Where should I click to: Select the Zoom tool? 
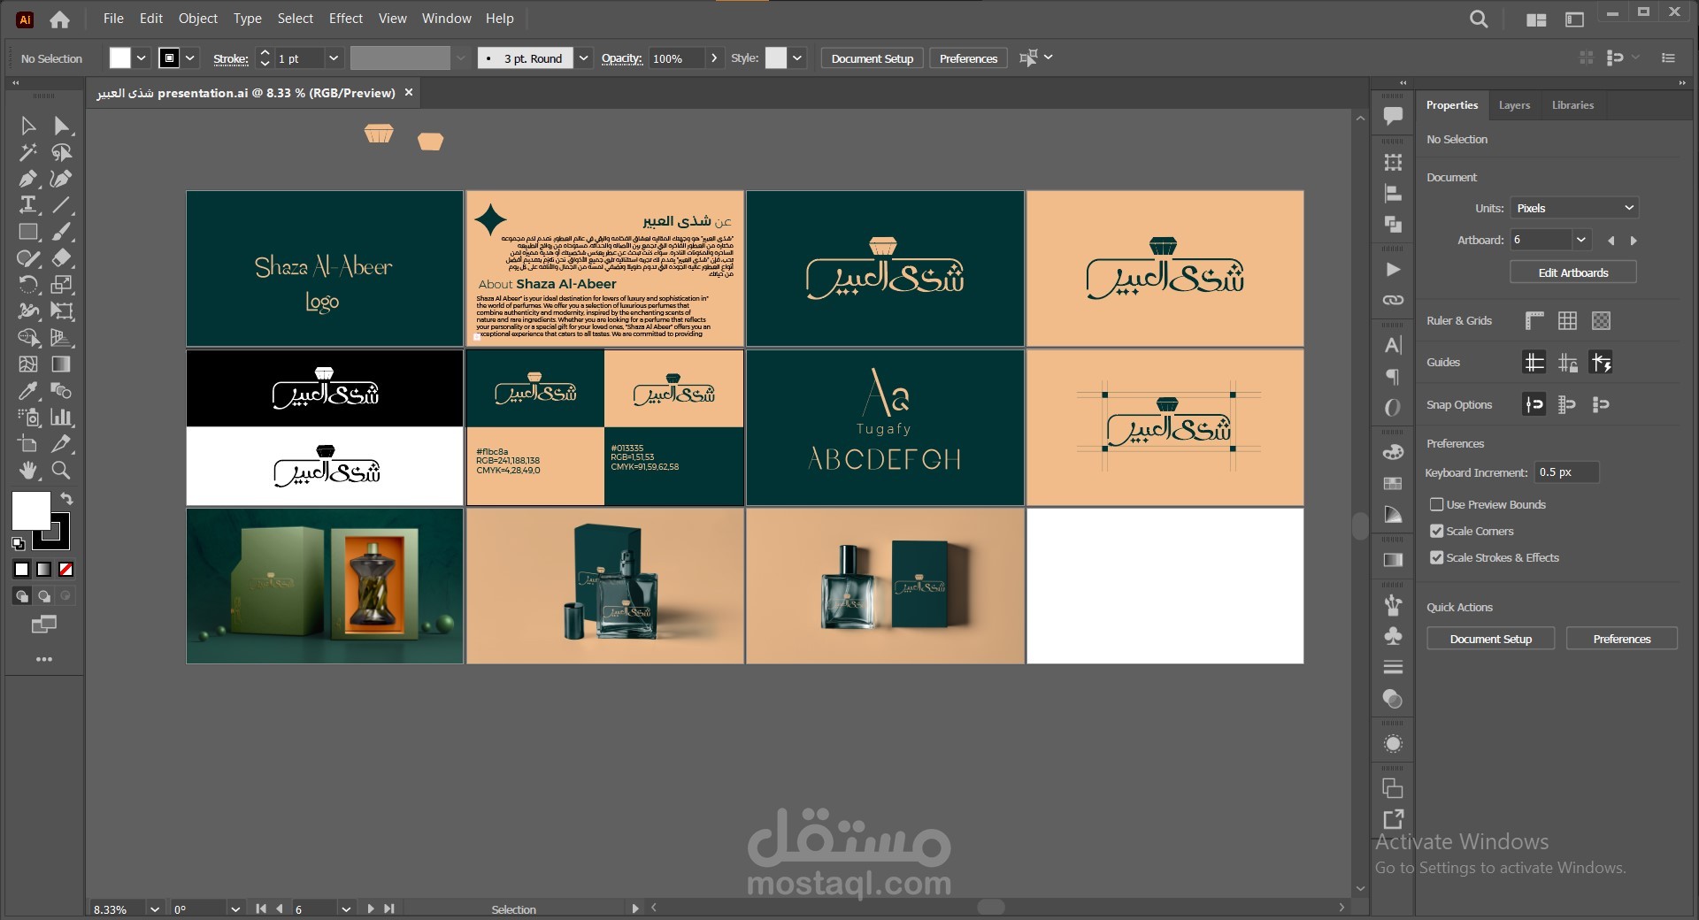(x=61, y=471)
